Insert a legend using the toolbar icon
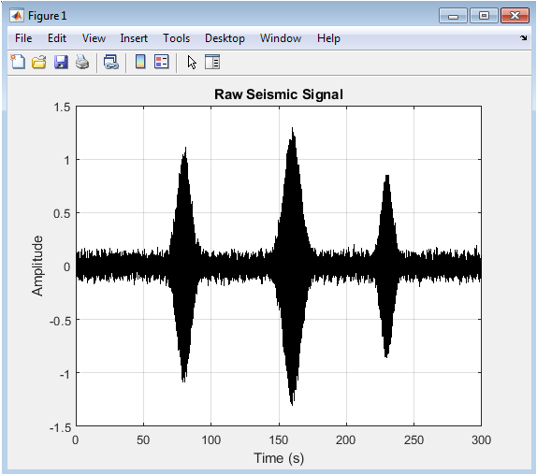 click(x=161, y=62)
